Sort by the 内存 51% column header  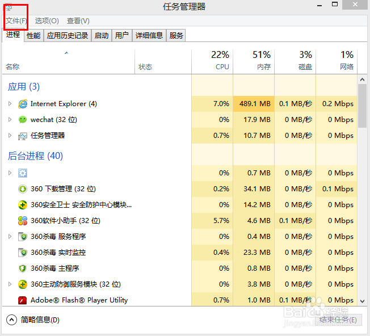[x=254, y=62]
